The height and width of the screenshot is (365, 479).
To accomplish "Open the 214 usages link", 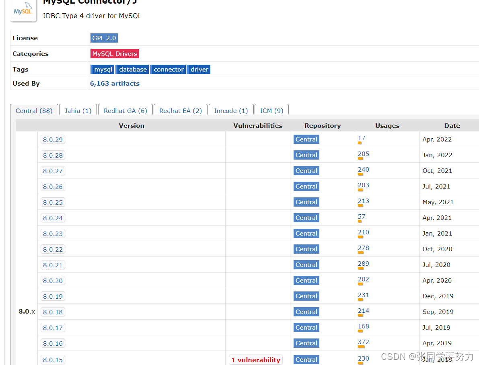I will [x=364, y=311].
